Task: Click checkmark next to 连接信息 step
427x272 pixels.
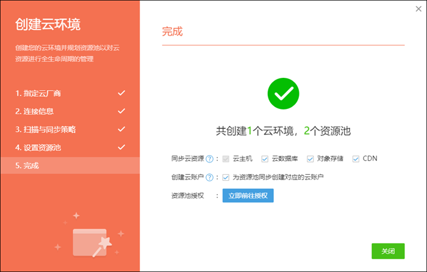Action: click(121, 111)
